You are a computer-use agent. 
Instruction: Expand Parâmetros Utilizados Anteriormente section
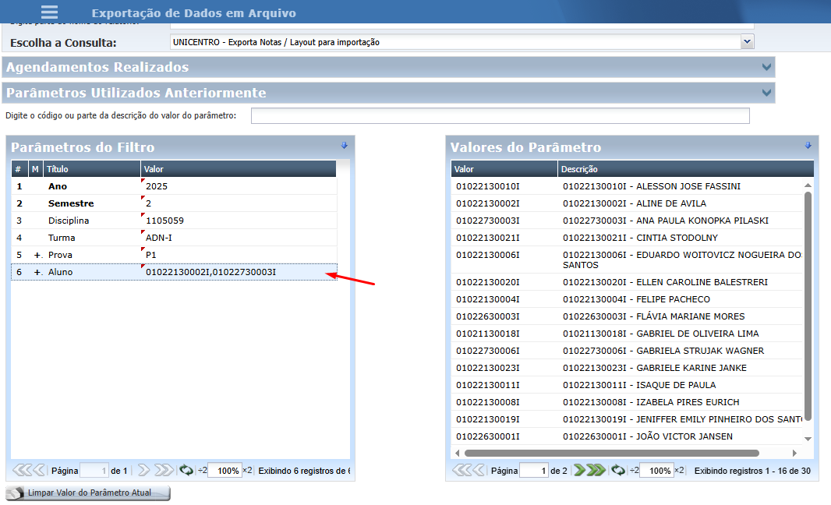(x=766, y=93)
